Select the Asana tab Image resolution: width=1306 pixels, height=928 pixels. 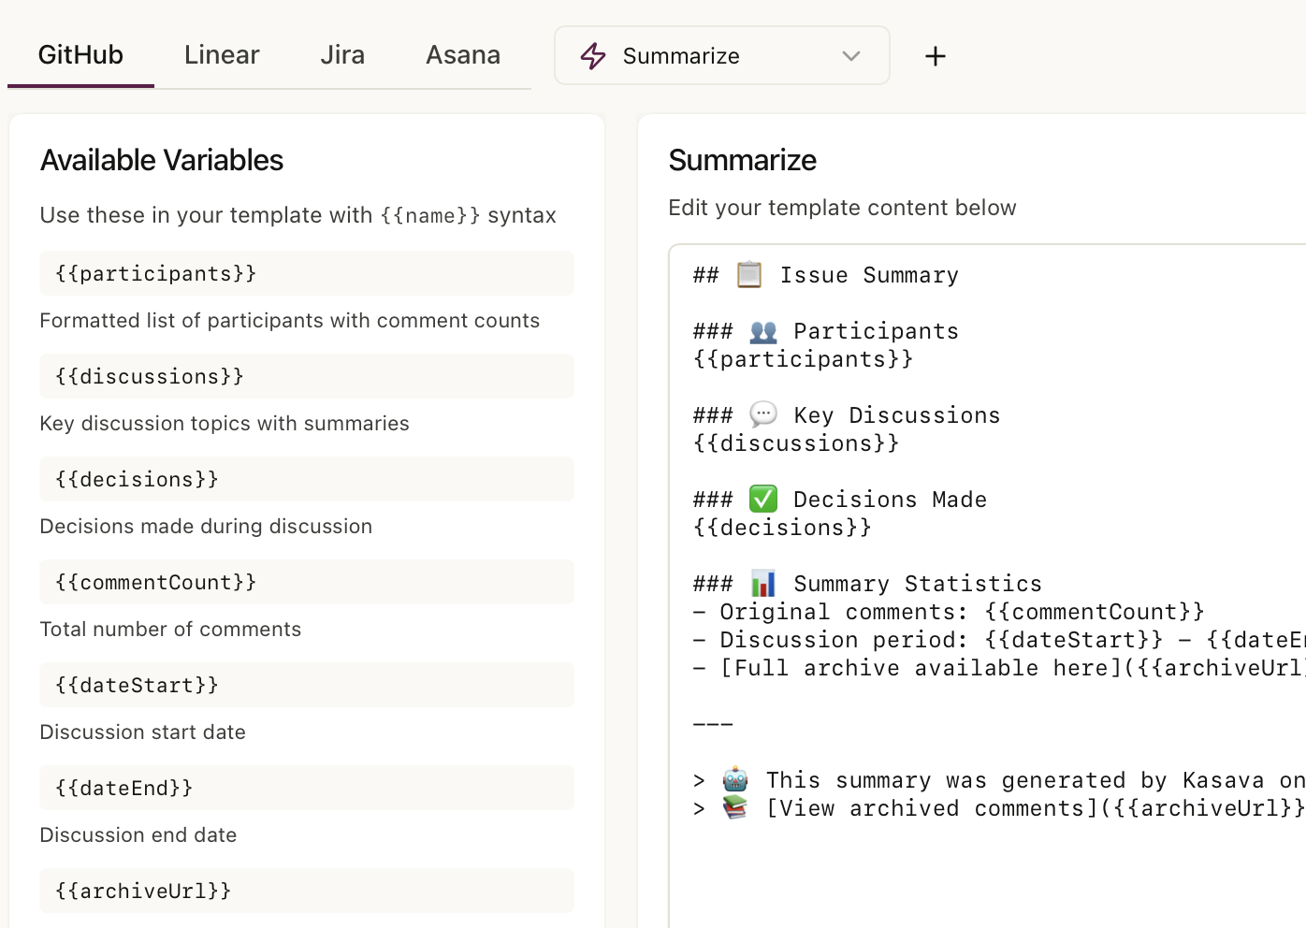click(x=463, y=54)
